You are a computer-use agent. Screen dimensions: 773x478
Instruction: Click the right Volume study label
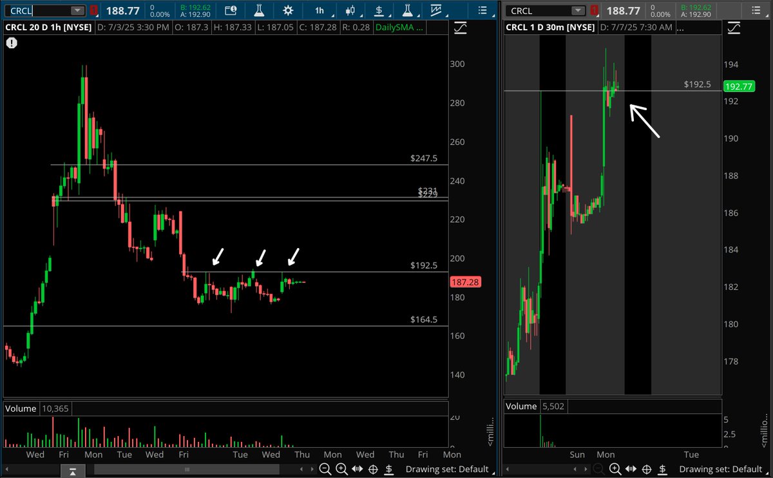click(x=521, y=406)
